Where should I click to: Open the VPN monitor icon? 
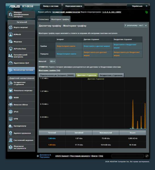coord(11,119)
